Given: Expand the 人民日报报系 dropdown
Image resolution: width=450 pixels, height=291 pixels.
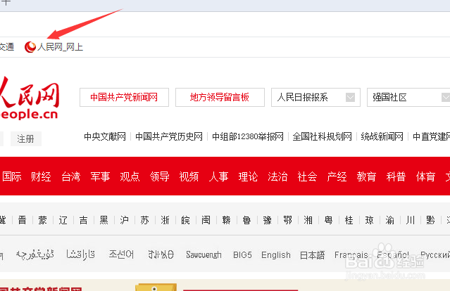Looking at the screenshot, I should (315, 98).
